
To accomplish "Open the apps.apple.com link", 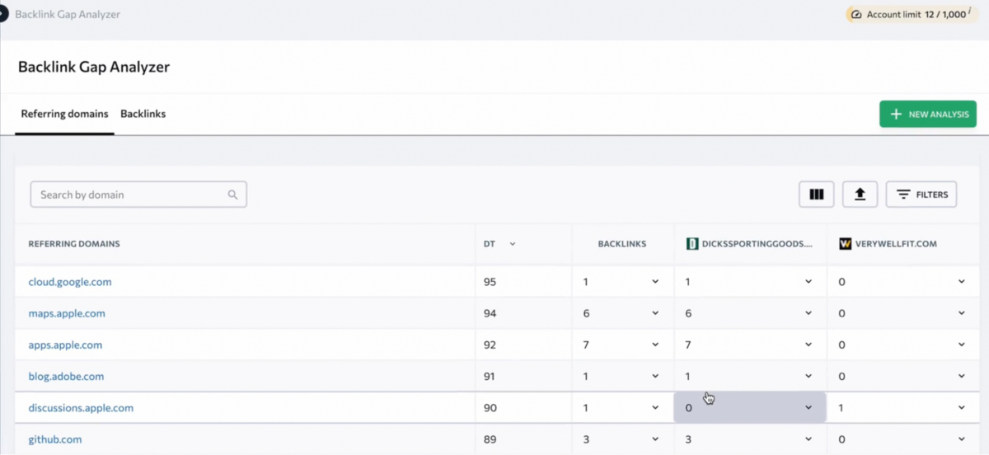I will click(65, 345).
